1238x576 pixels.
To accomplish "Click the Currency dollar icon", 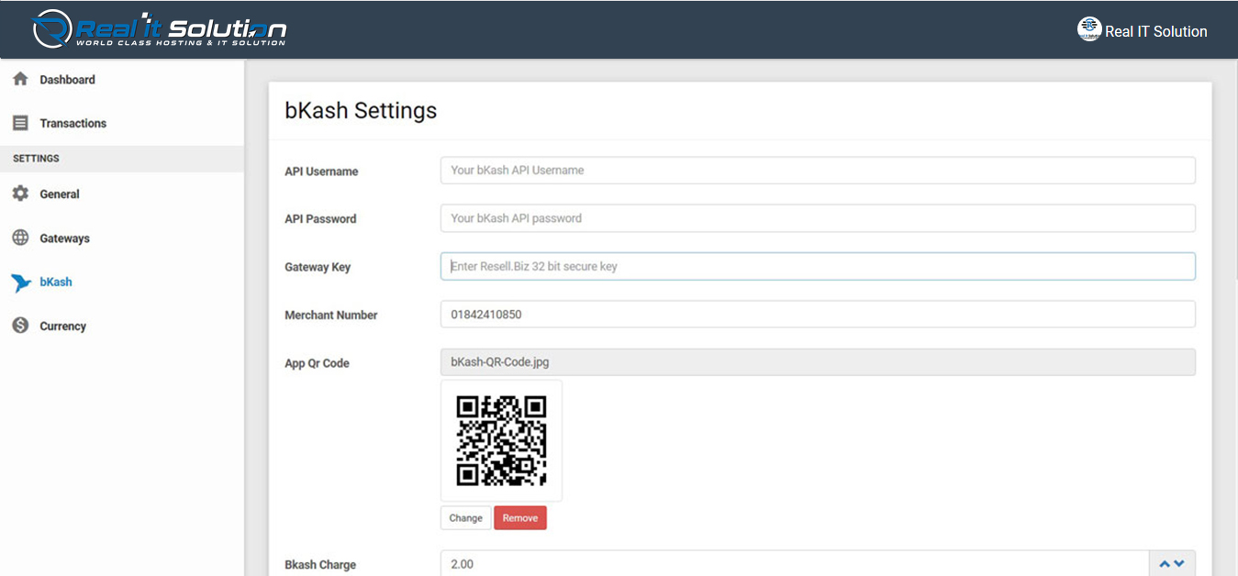I will pyautogui.click(x=20, y=326).
